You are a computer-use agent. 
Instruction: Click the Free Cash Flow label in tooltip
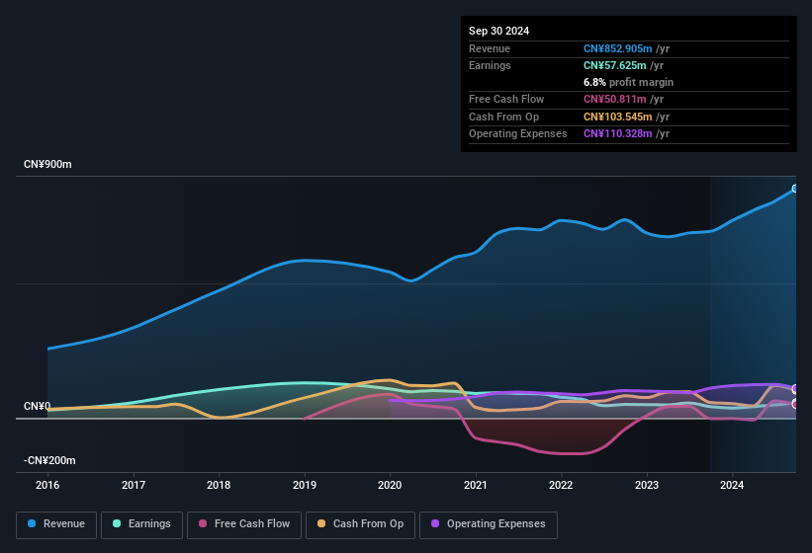click(506, 99)
